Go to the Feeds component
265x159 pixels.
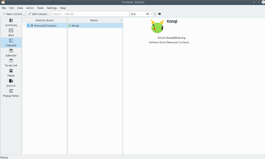11,73
